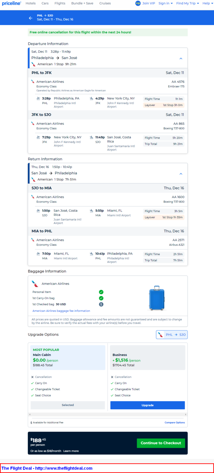Open the Cars menu item
Viewport: 214px width, 473px height.
coord(45,3)
